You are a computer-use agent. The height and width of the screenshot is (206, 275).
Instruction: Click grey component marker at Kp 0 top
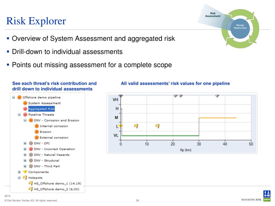[121, 96]
